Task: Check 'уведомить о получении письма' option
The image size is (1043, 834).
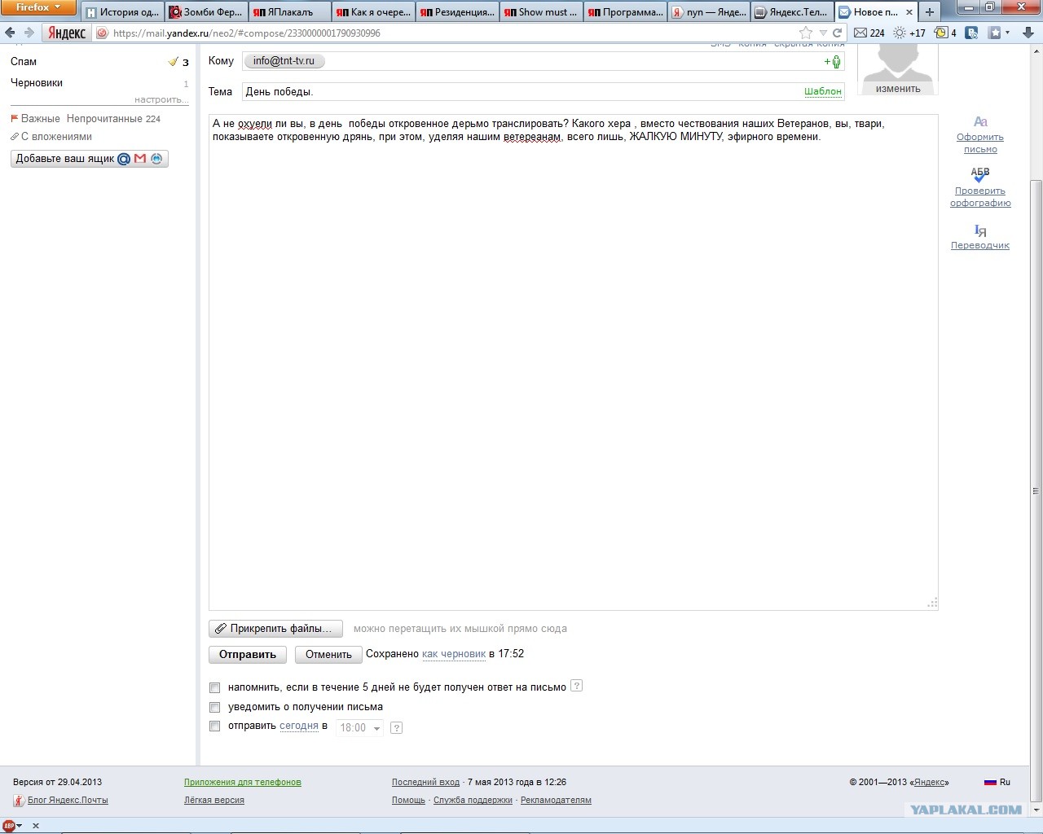Action: click(215, 707)
